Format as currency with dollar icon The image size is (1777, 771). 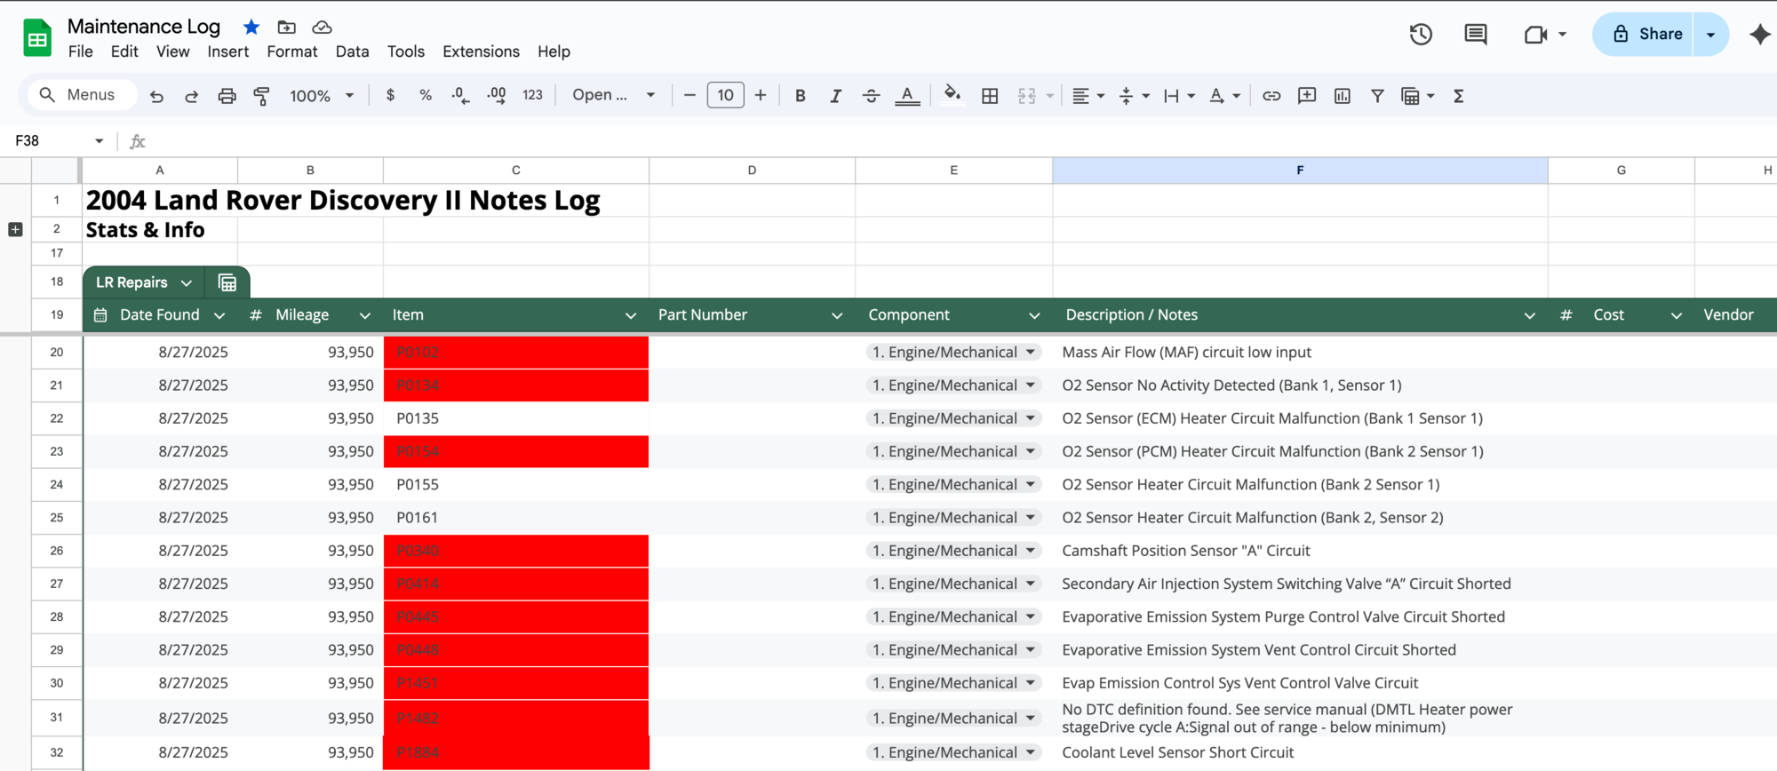coord(390,95)
